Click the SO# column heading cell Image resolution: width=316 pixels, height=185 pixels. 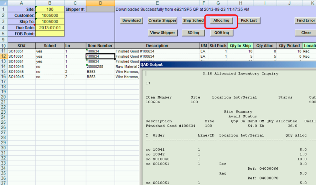coord(21,46)
